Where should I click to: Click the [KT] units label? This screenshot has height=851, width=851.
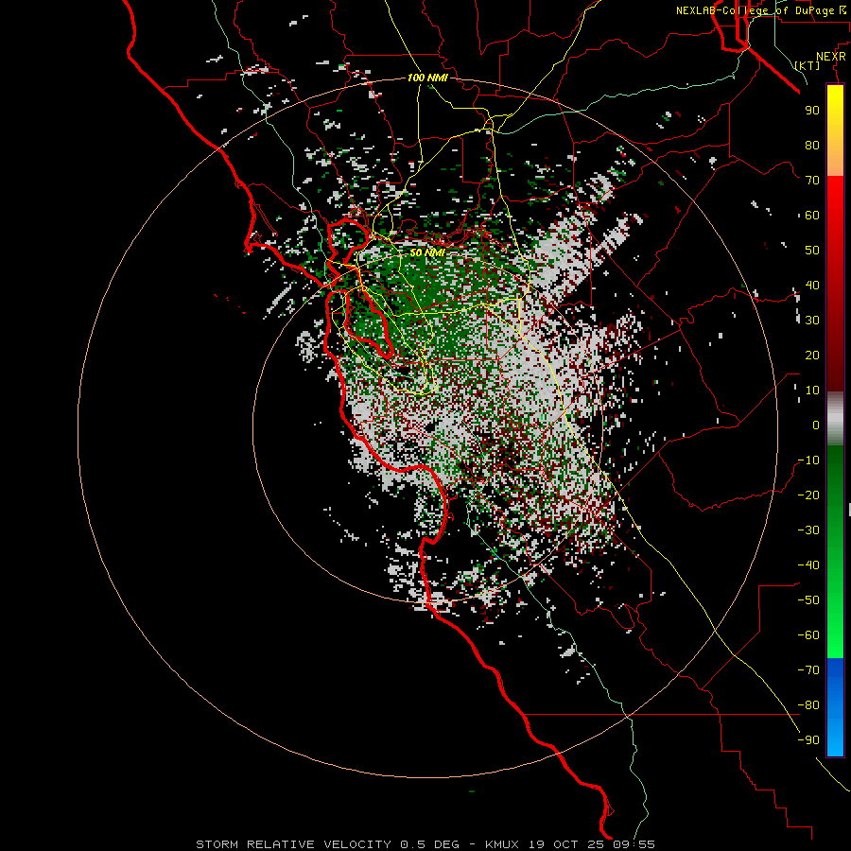(x=808, y=65)
